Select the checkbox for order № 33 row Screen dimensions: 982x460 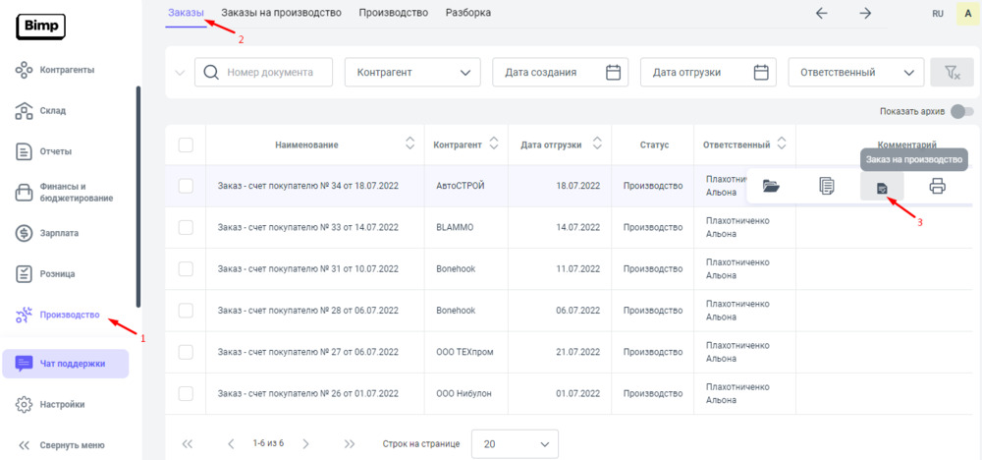pos(186,227)
